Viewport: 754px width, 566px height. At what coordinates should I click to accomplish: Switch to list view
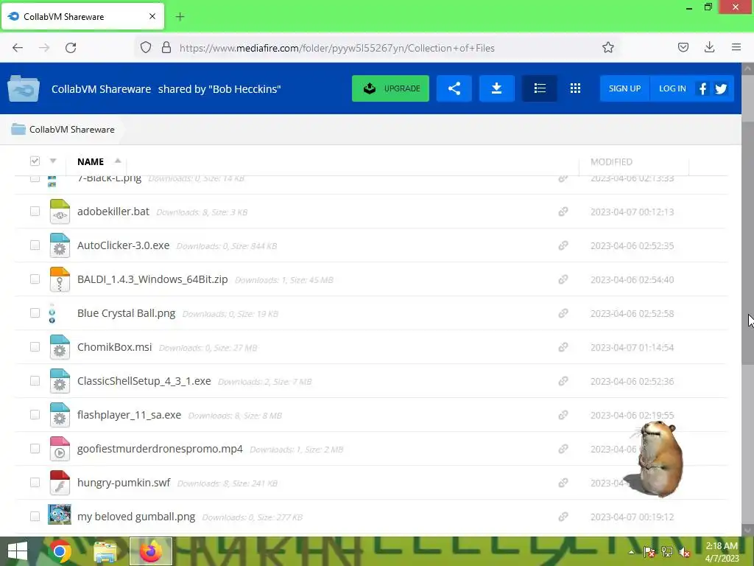pyautogui.click(x=540, y=88)
